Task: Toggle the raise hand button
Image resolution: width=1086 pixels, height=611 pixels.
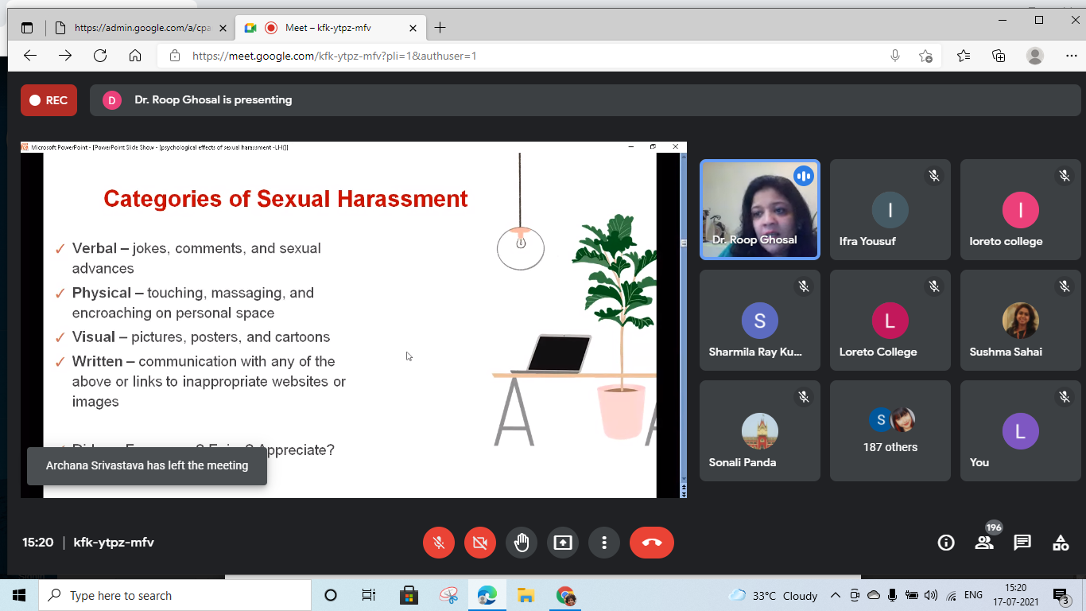Action: point(522,543)
